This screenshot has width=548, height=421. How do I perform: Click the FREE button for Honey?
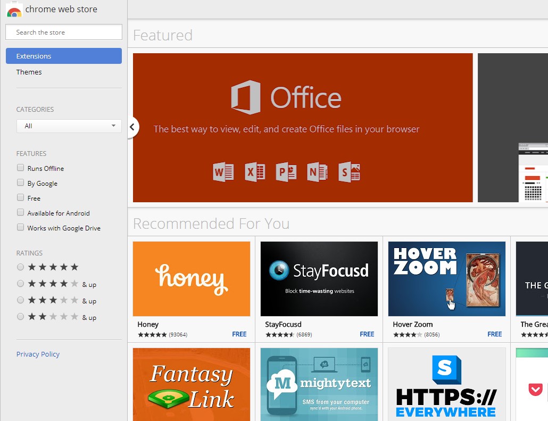tap(239, 334)
